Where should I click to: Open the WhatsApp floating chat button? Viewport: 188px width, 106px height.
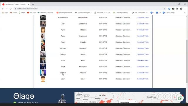pos(180,98)
